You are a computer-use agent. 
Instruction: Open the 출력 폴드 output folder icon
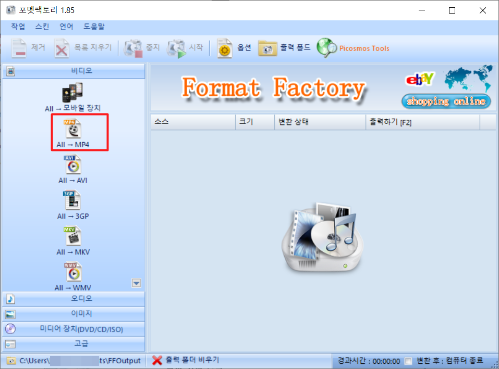[x=267, y=48]
